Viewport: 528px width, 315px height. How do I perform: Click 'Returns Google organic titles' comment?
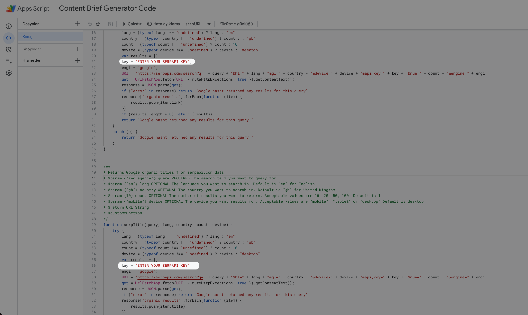pos(164,172)
